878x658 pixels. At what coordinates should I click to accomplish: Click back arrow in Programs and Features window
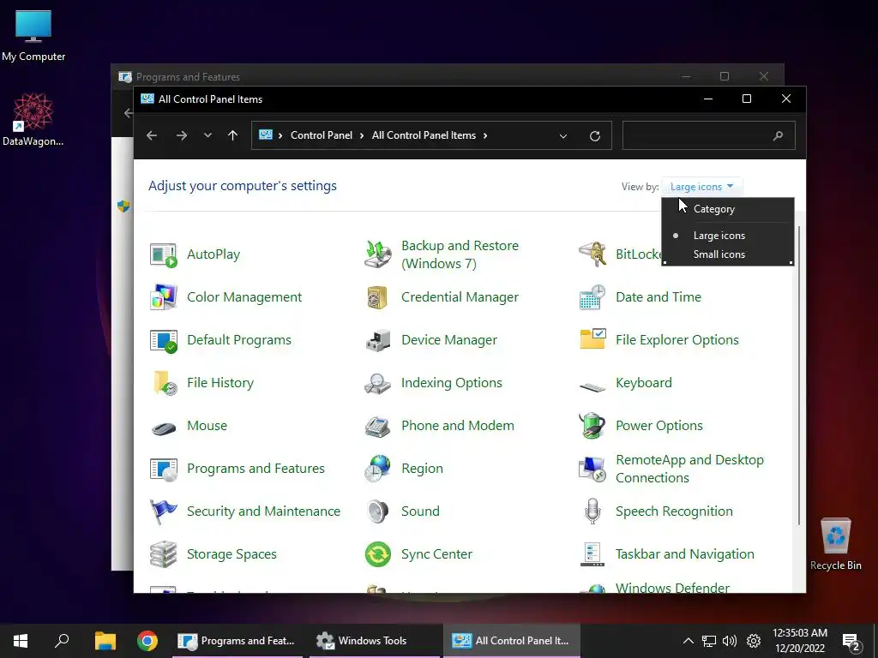click(x=129, y=113)
